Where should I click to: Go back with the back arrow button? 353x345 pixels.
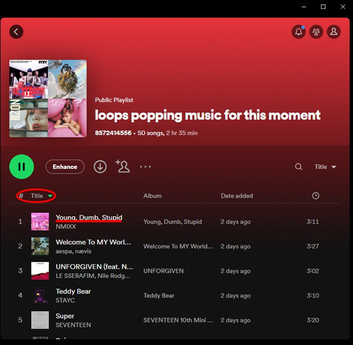[x=16, y=31]
